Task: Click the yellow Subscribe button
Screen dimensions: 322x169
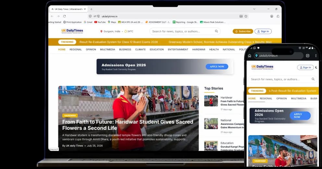Action: pyautogui.click(x=243, y=31)
